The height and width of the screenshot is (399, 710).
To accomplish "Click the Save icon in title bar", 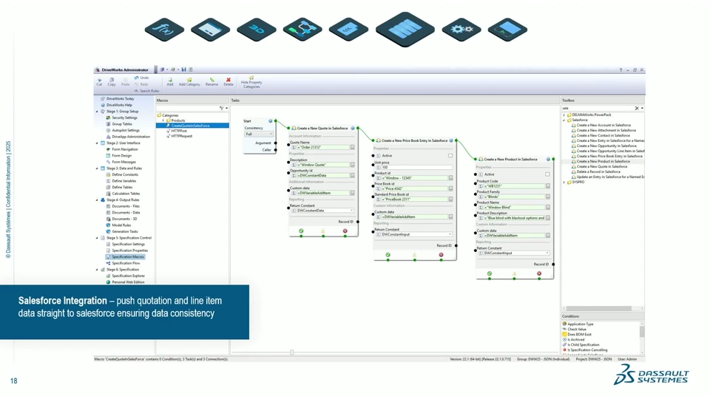I will (x=184, y=69).
